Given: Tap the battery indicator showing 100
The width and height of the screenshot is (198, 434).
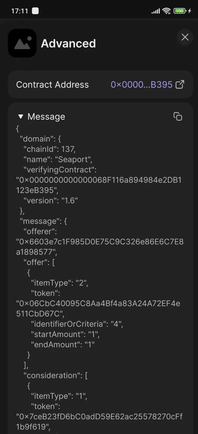Looking at the screenshot, I should (179, 11).
